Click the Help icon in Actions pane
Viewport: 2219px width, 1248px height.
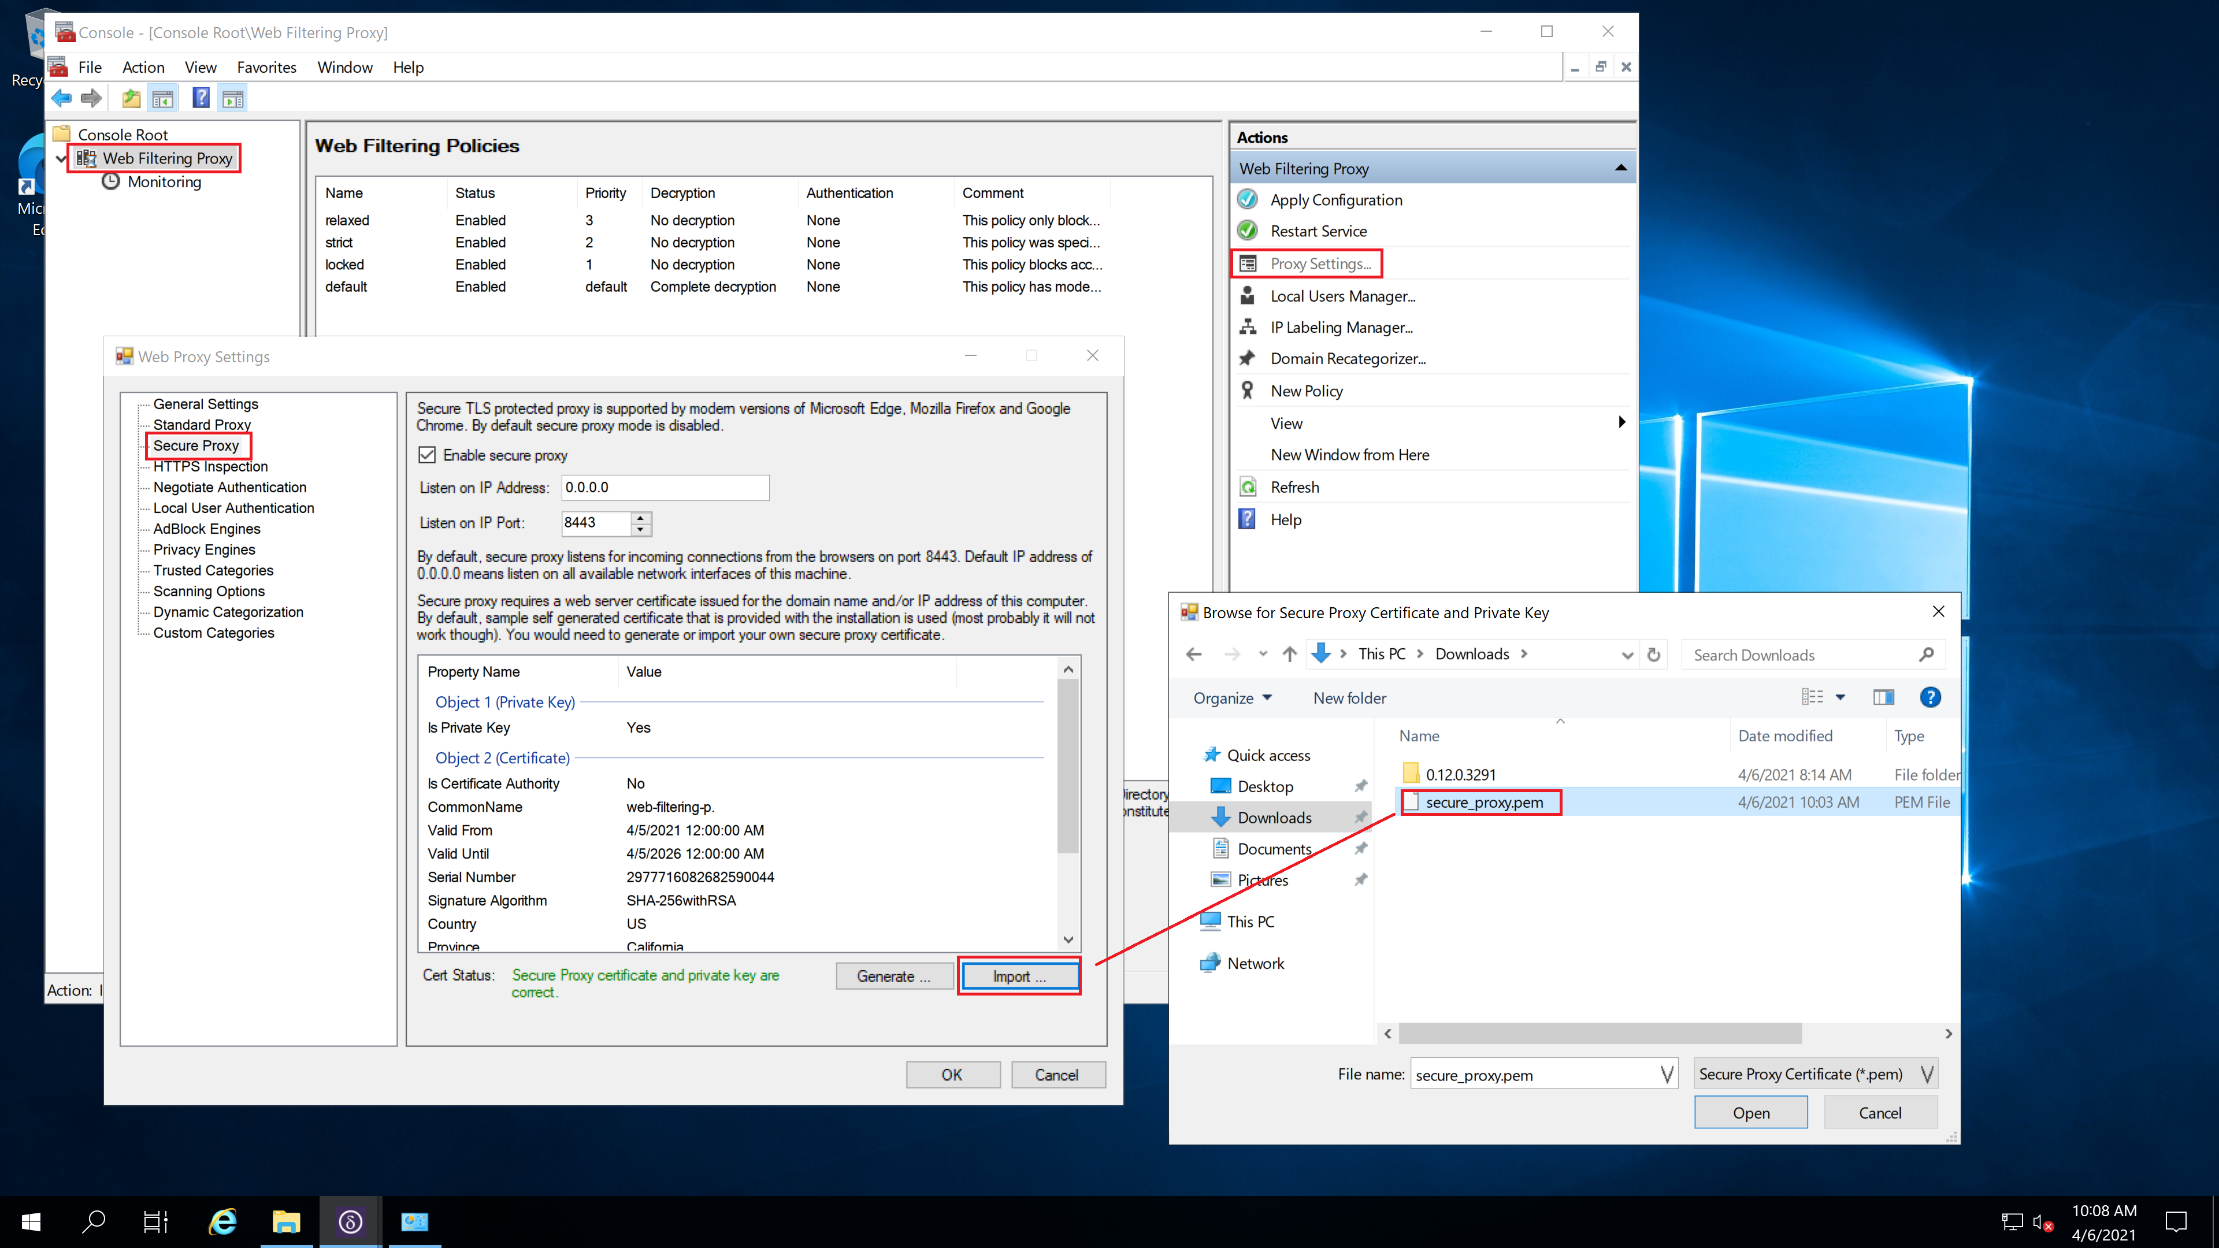pos(1248,519)
